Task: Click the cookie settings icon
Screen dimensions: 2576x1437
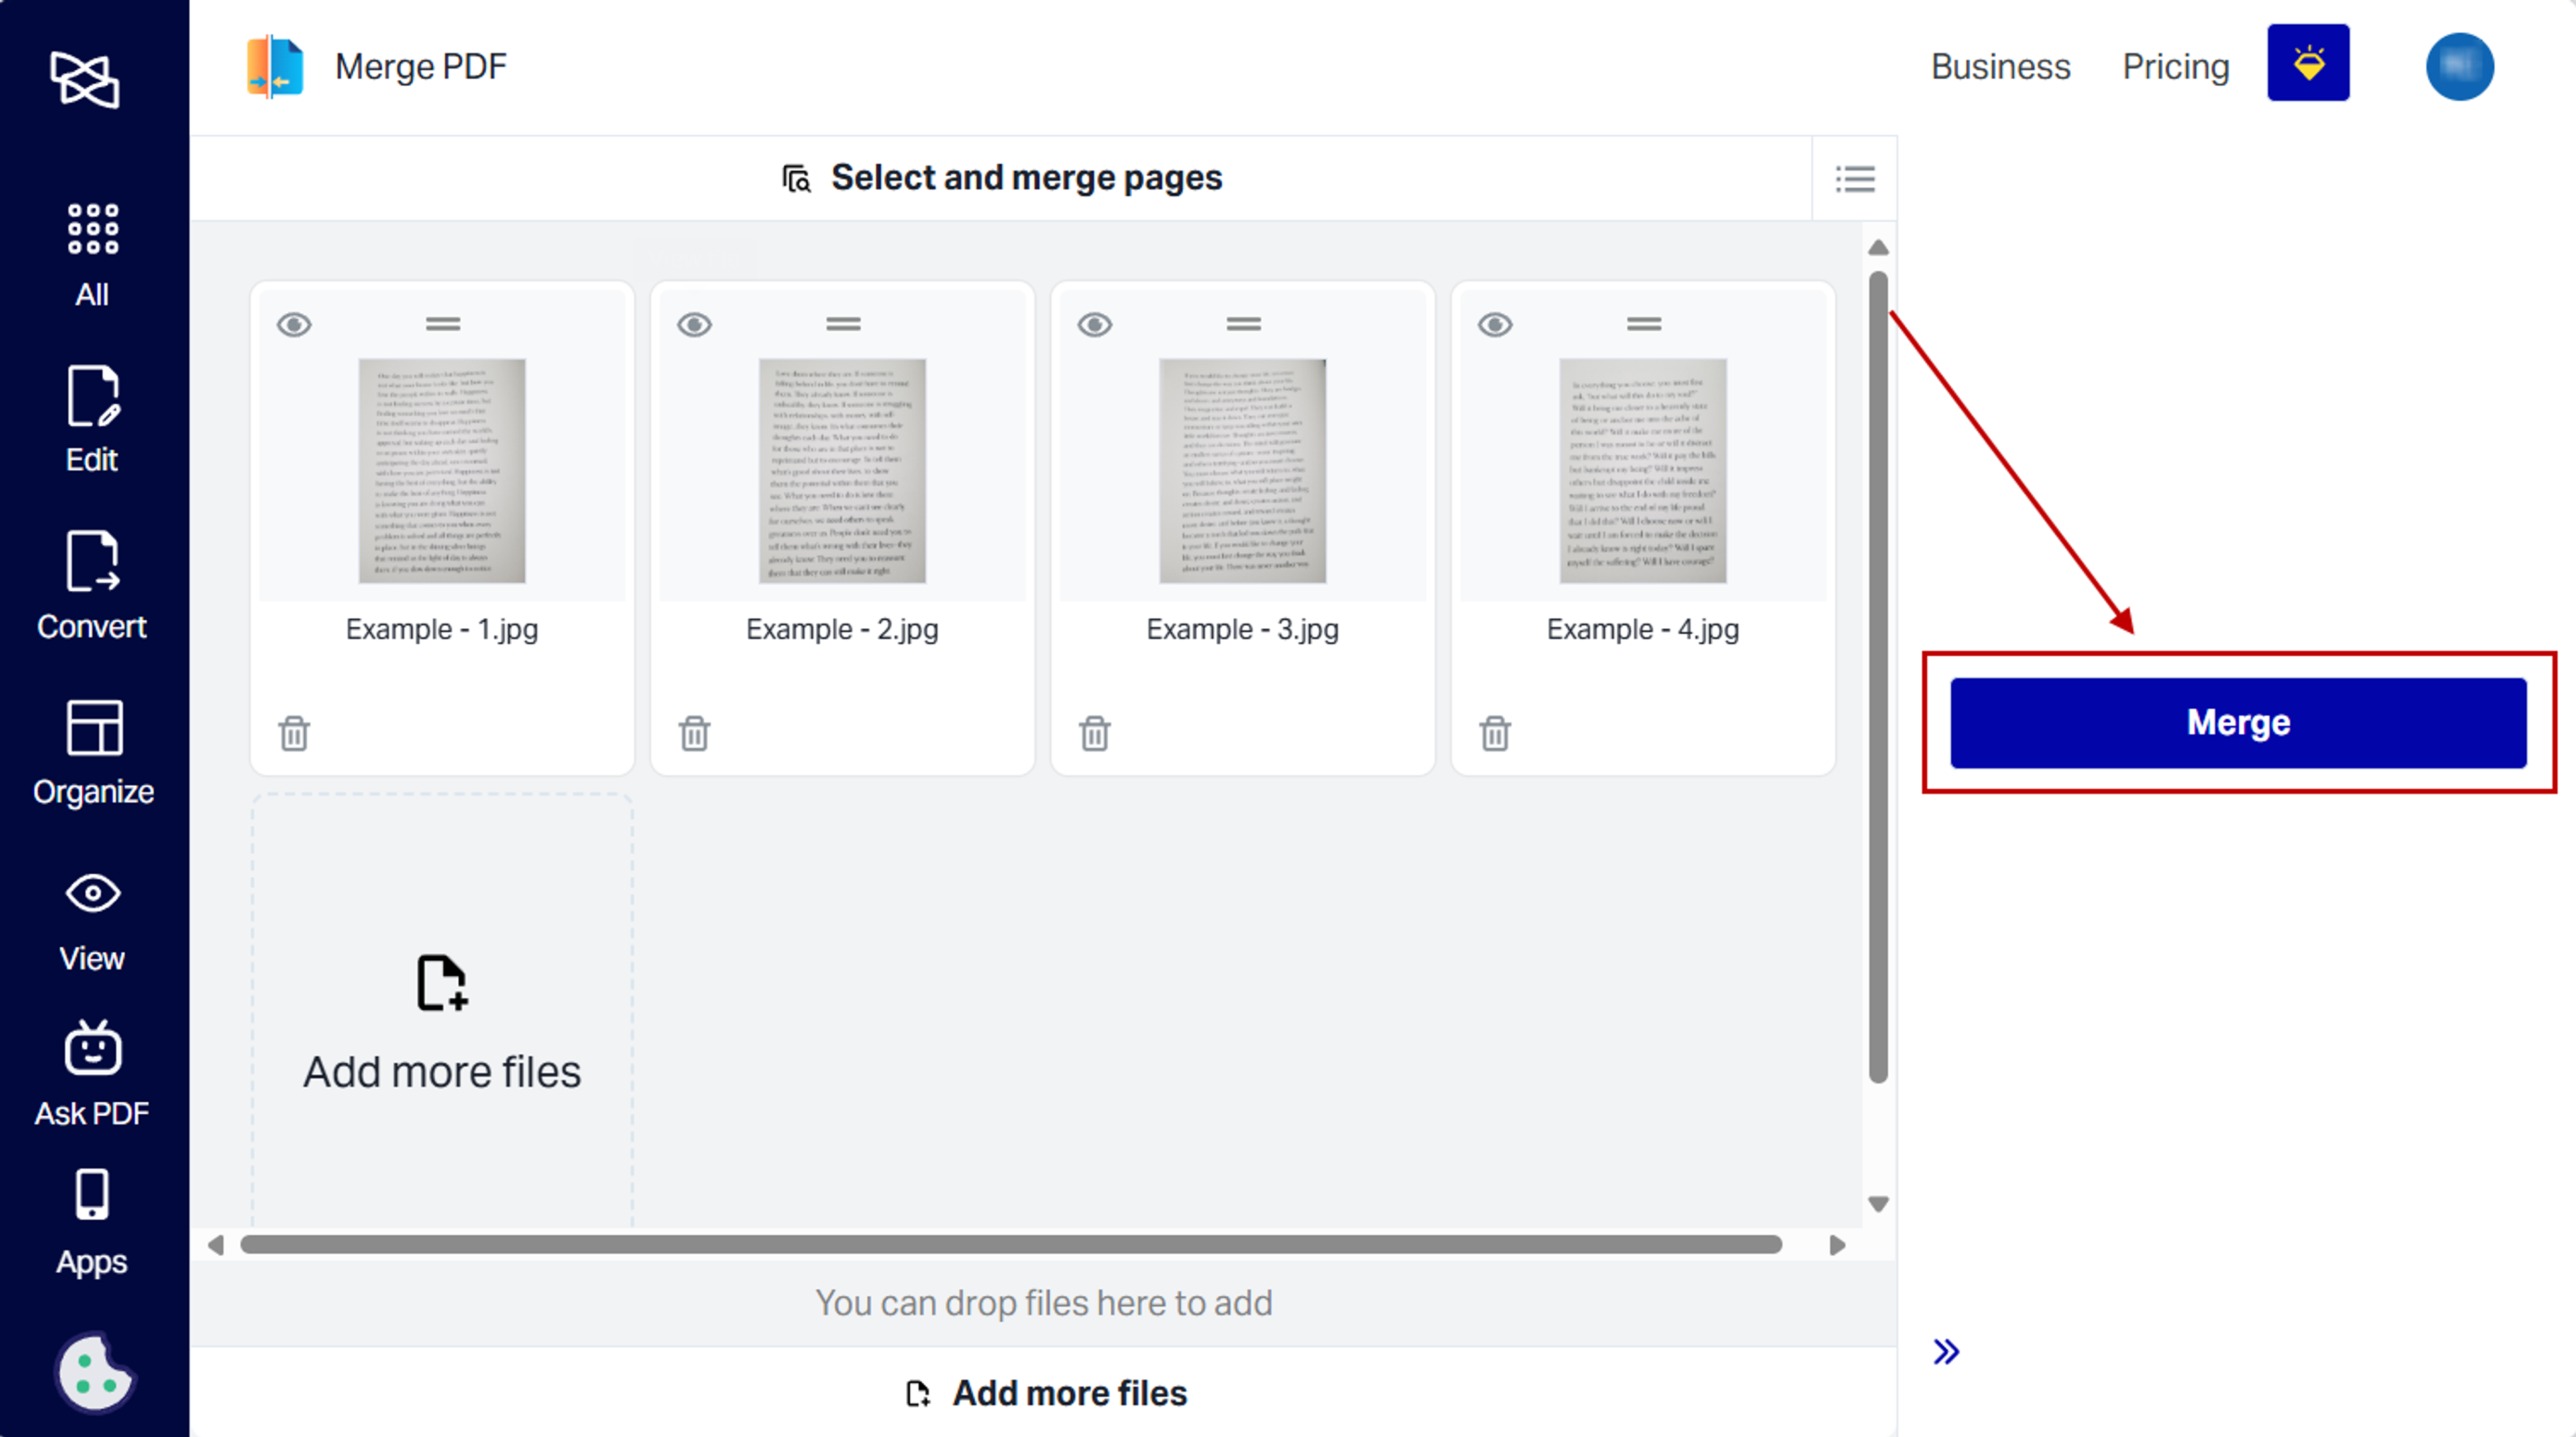Action: coord(94,1373)
